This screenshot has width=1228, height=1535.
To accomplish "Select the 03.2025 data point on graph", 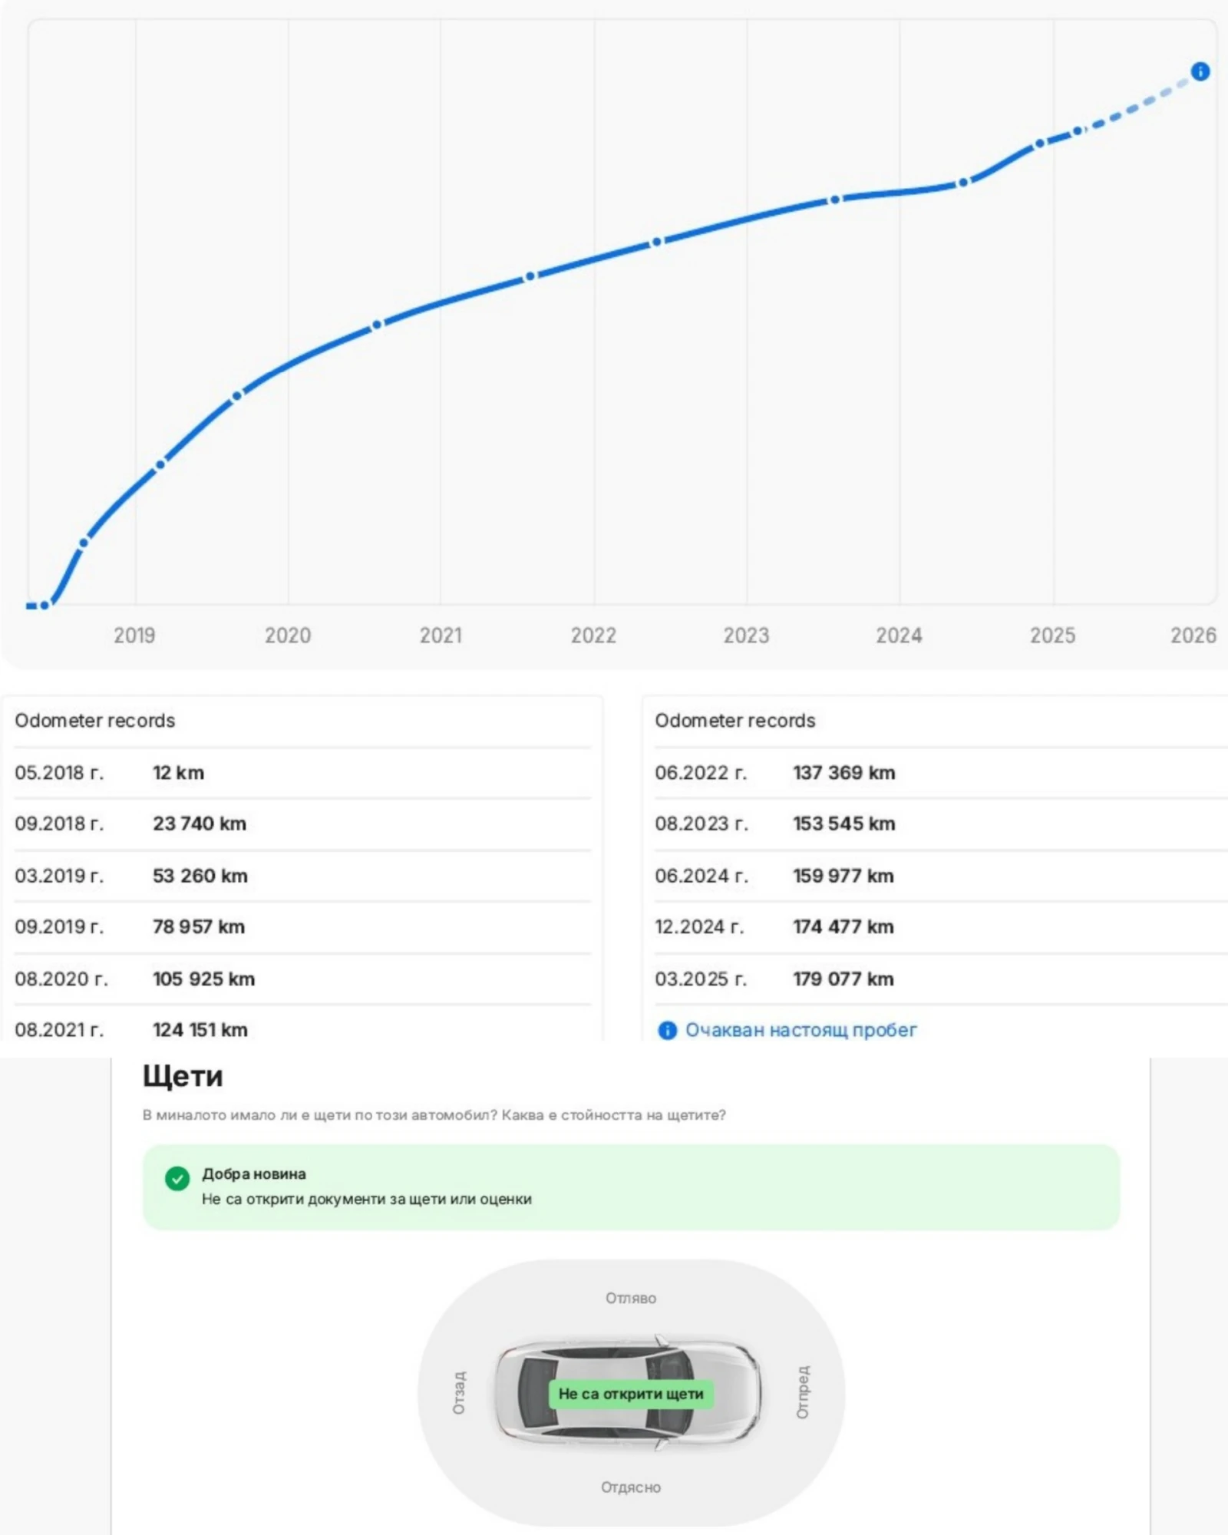I will (x=1078, y=131).
